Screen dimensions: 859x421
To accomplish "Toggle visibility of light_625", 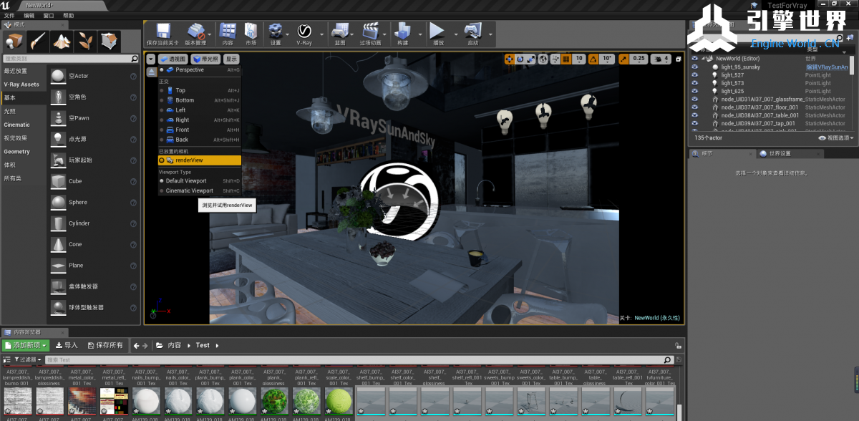I will 694,91.
